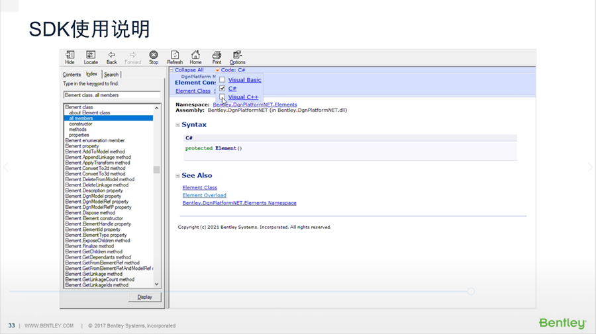Click the Locate toolbar icon
This screenshot has height=334, width=596.
click(91, 55)
